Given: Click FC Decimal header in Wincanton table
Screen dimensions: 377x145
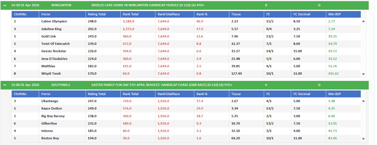Looking at the screenshot, I should [302, 14].
